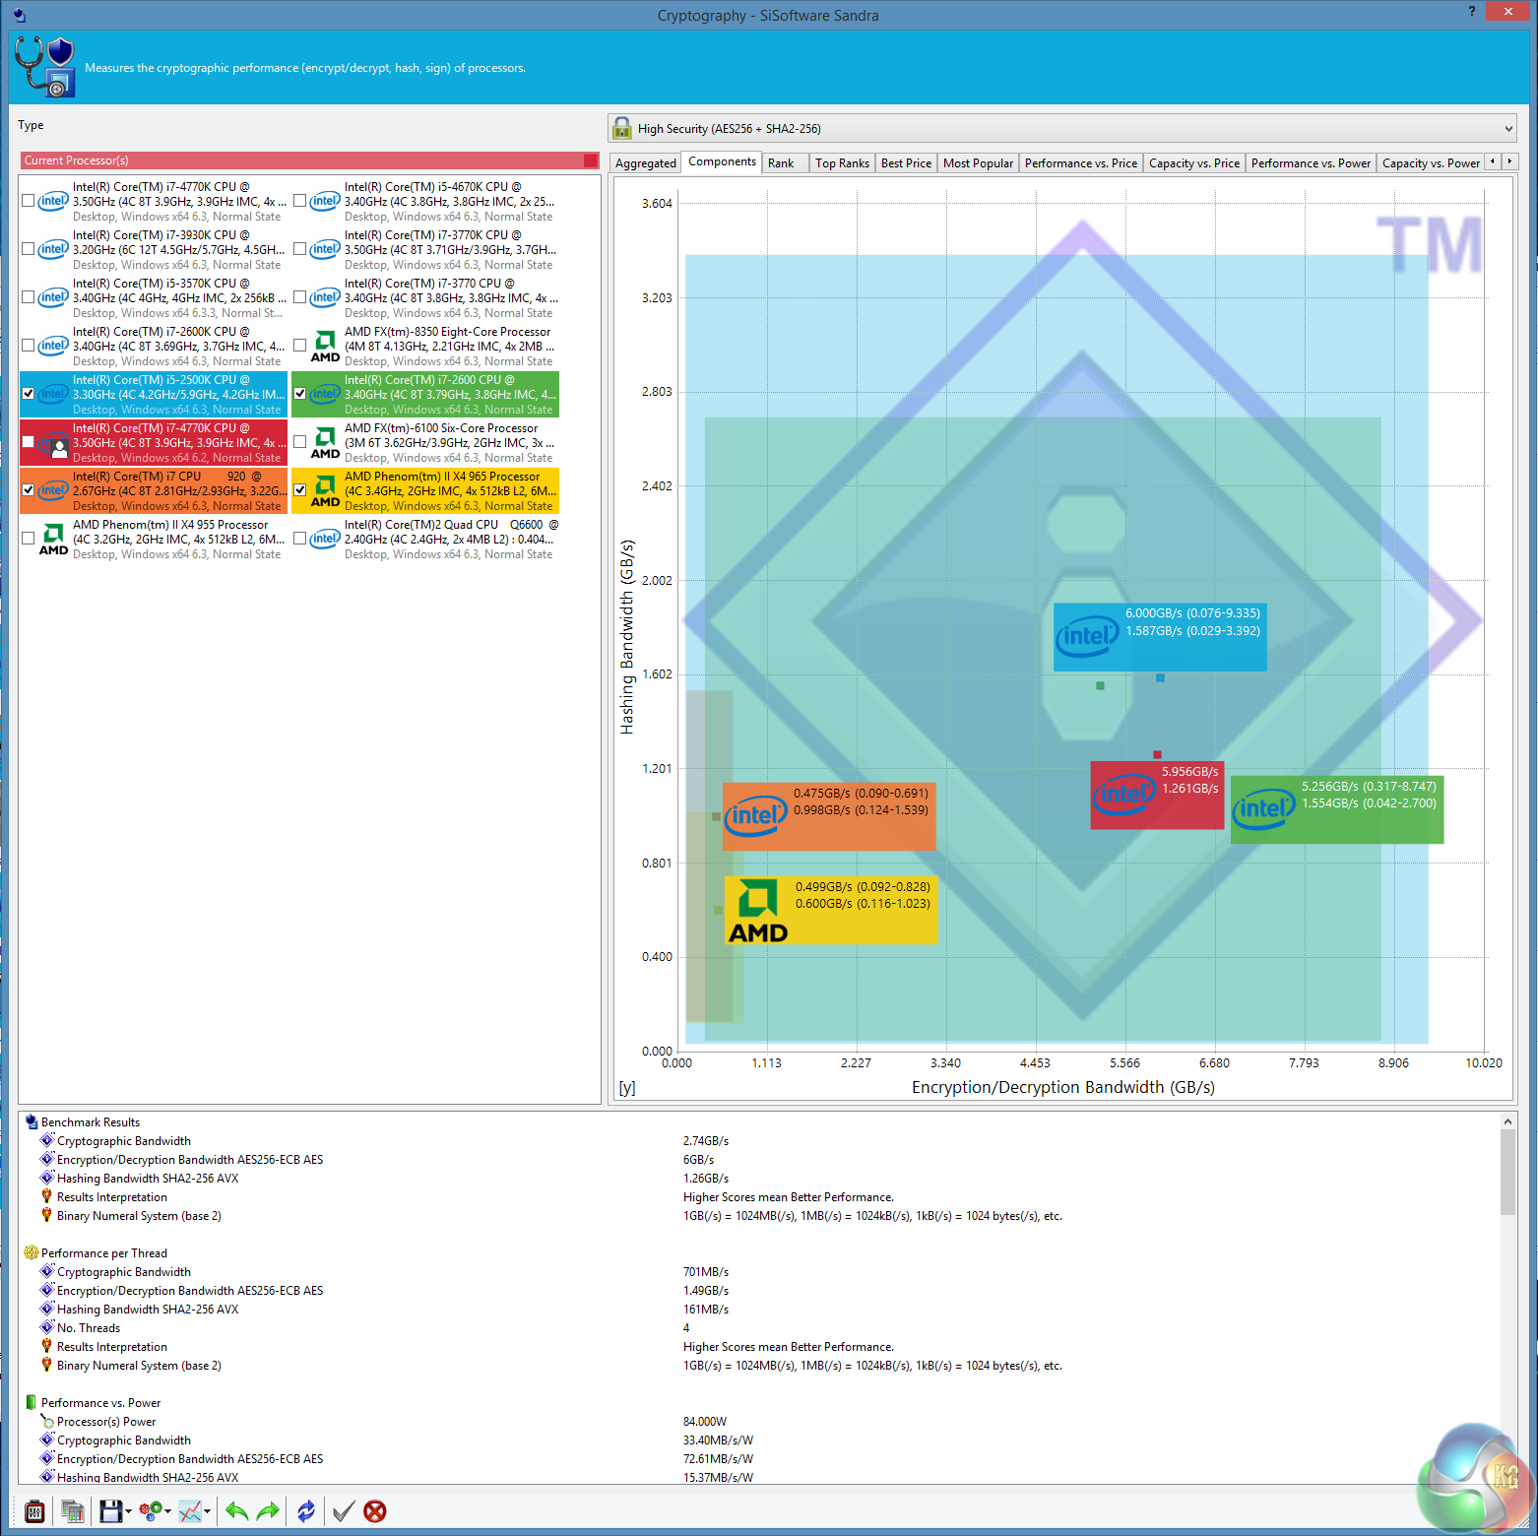Open the dropdown arrow next to chart icon
Screen dimensions: 1538x1536
[207, 1512]
